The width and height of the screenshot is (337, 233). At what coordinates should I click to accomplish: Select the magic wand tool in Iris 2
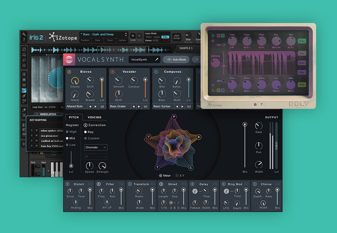click(x=24, y=101)
